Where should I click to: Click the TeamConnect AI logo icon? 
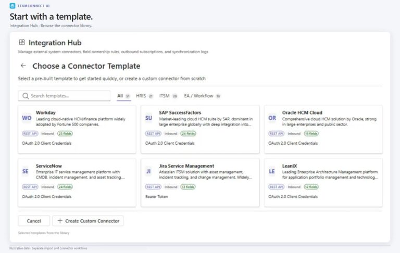12,6
